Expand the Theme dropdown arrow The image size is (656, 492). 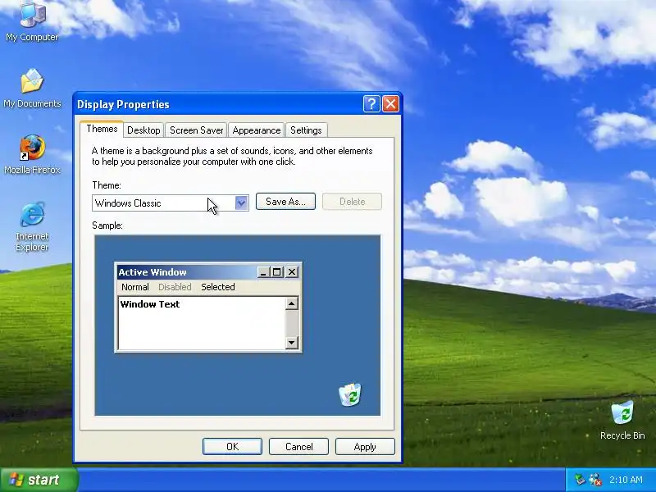point(241,203)
